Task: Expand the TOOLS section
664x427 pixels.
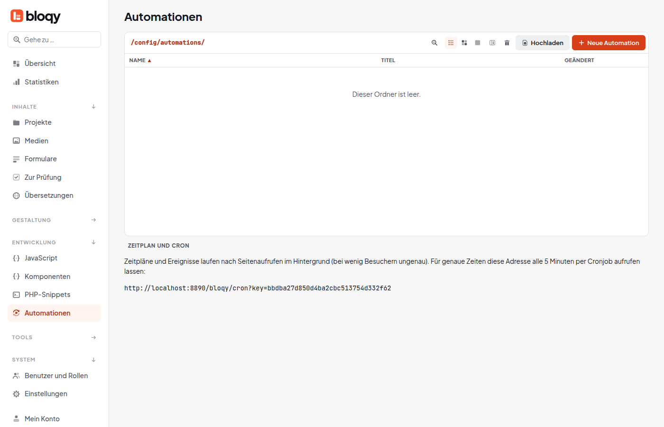Action: point(54,337)
